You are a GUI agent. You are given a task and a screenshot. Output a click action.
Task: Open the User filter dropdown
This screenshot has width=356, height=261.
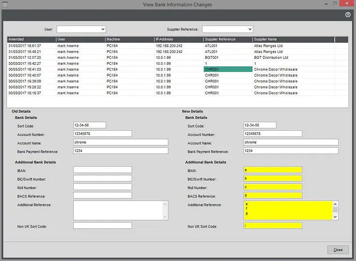click(x=81, y=29)
